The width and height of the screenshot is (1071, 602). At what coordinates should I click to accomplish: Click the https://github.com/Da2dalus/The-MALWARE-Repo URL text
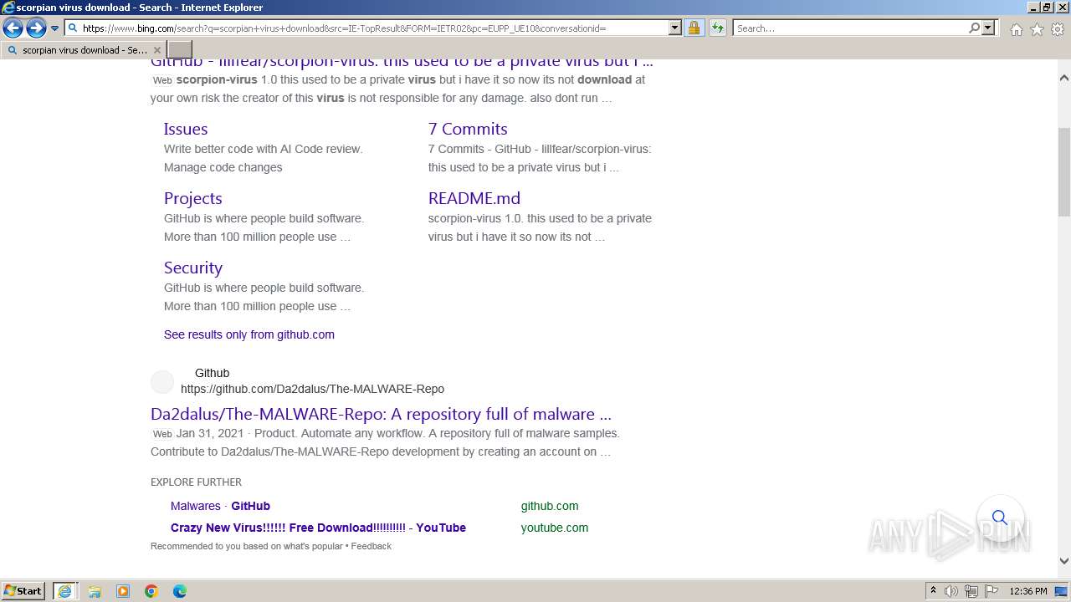[x=312, y=389]
